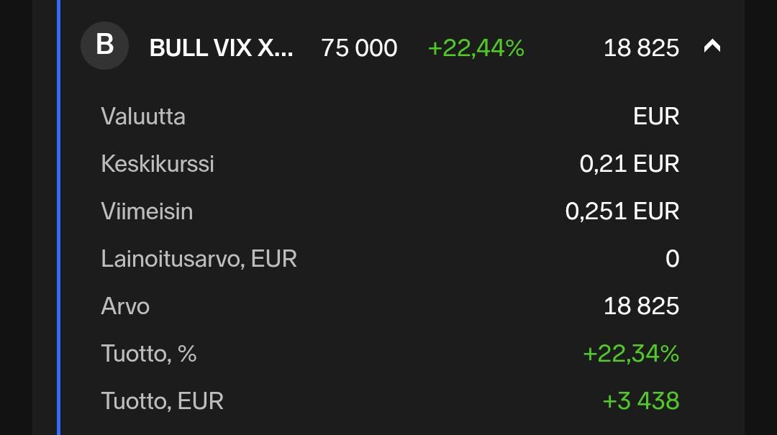
Task: Collapse the BULL VIX position details
Action: tap(712, 47)
